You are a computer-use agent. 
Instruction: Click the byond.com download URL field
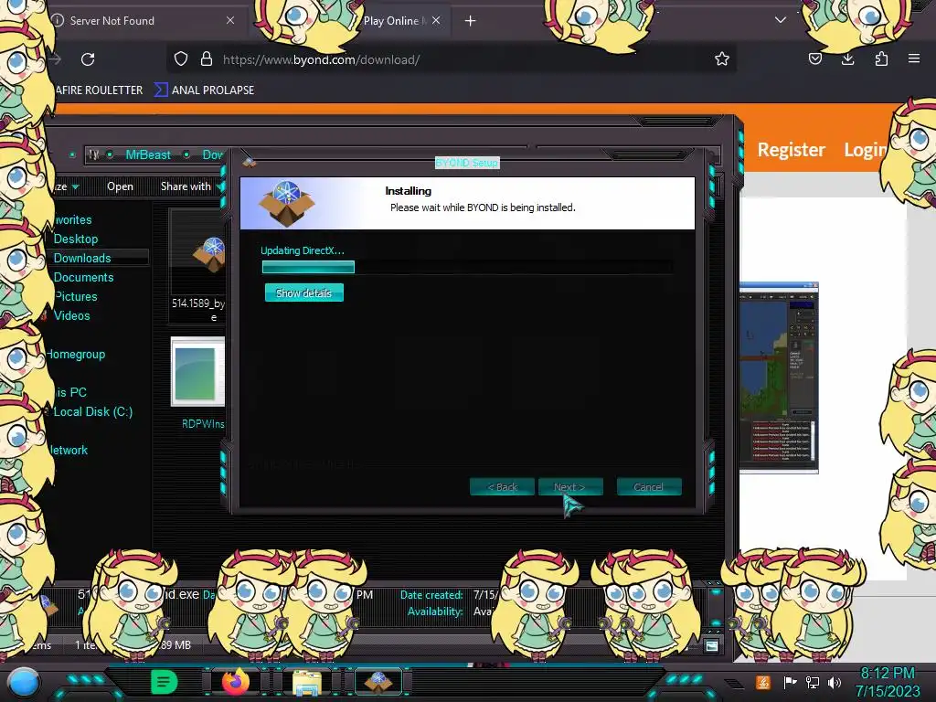tap(452, 59)
